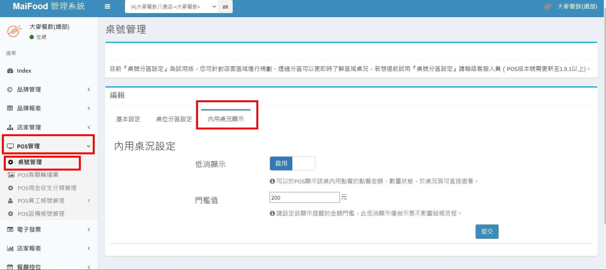Click the 大麥餐飲 logo in top-right header
The height and width of the screenshot is (270, 606).
point(548,7)
